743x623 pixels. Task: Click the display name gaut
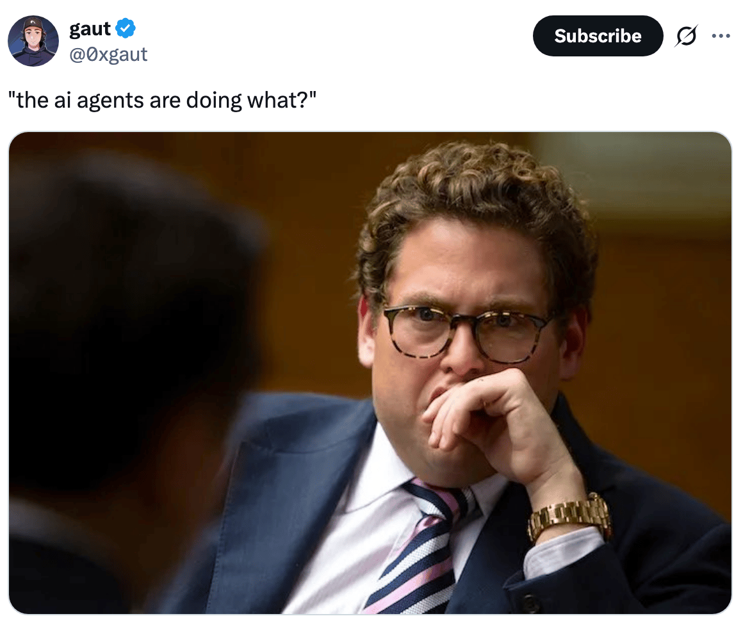pos(90,29)
